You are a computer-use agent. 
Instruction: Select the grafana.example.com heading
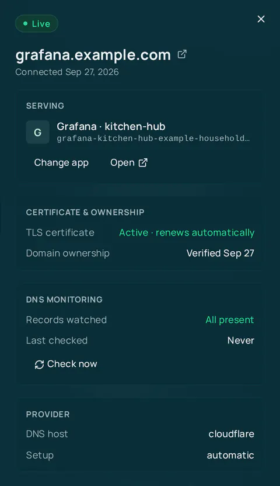coord(93,55)
